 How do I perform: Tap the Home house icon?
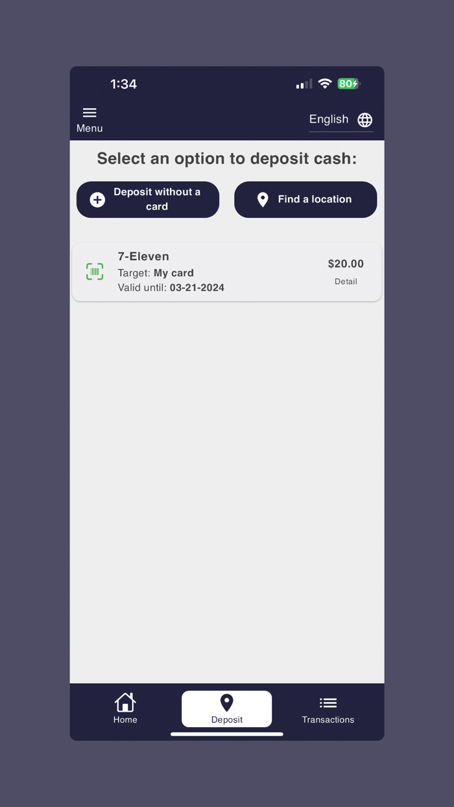pyautogui.click(x=125, y=702)
